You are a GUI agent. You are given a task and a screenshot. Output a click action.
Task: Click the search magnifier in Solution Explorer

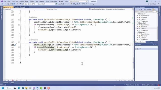[x=156, y=12]
